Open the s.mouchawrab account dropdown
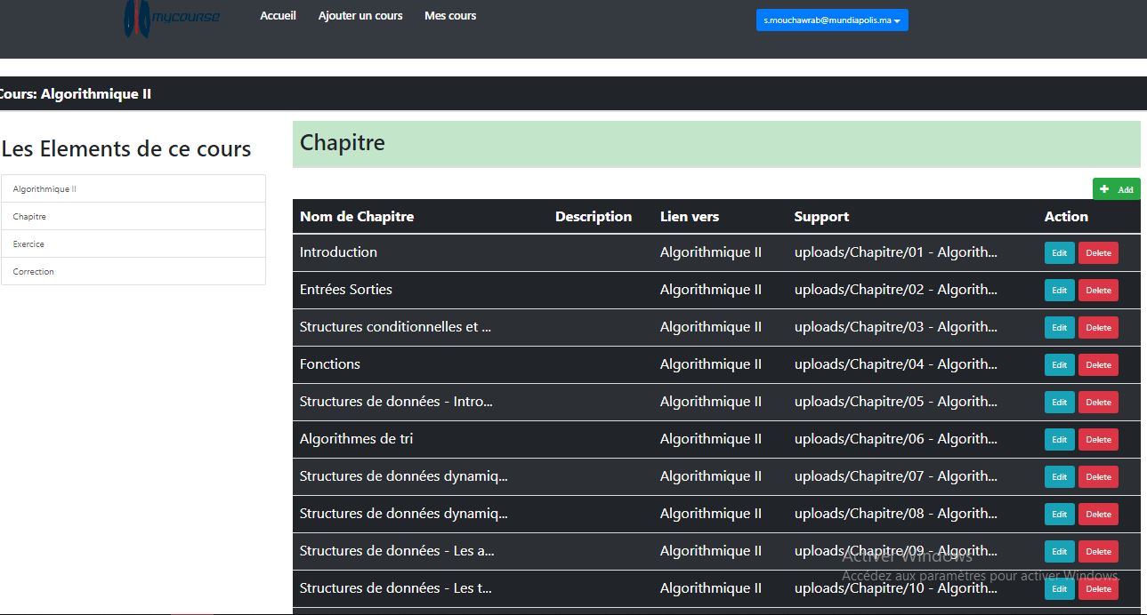1147x615 pixels. pyautogui.click(x=832, y=20)
